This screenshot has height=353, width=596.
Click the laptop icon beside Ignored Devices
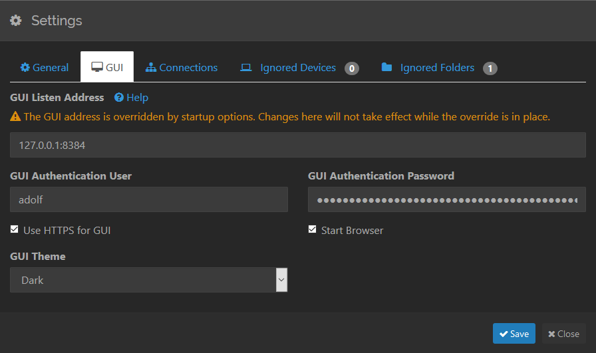[x=246, y=68]
